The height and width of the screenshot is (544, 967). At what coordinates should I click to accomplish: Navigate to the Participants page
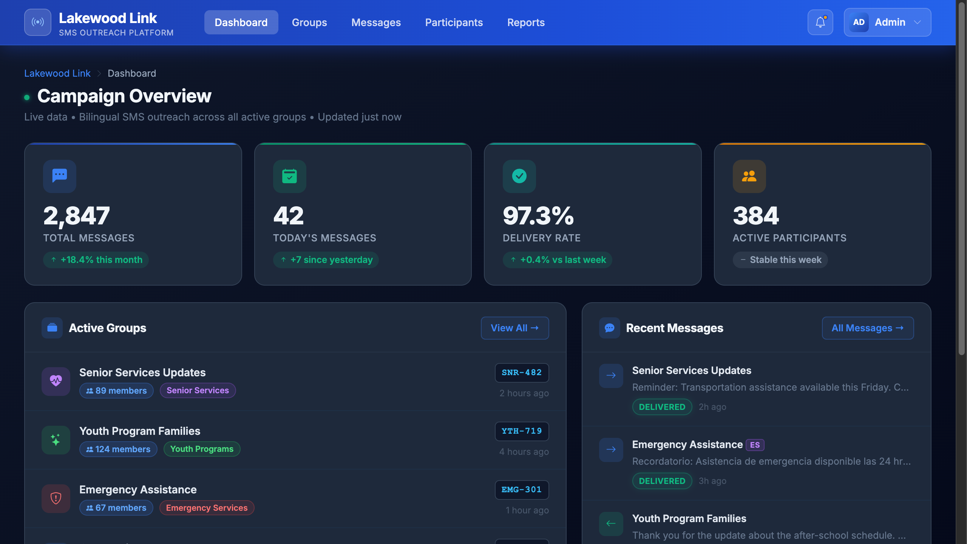[x=453, y=22]
